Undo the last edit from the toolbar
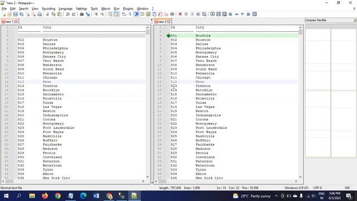Viewport: 357px width, 201px height. [x=67, y=14]
